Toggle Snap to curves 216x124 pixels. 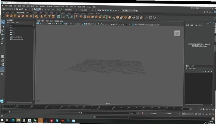tap(50, 10)
